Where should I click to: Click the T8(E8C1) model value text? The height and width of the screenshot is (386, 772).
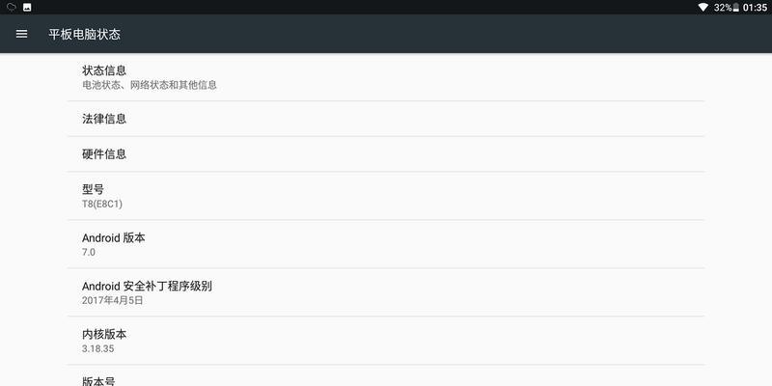pyautogui.click(x=102, y=204)
